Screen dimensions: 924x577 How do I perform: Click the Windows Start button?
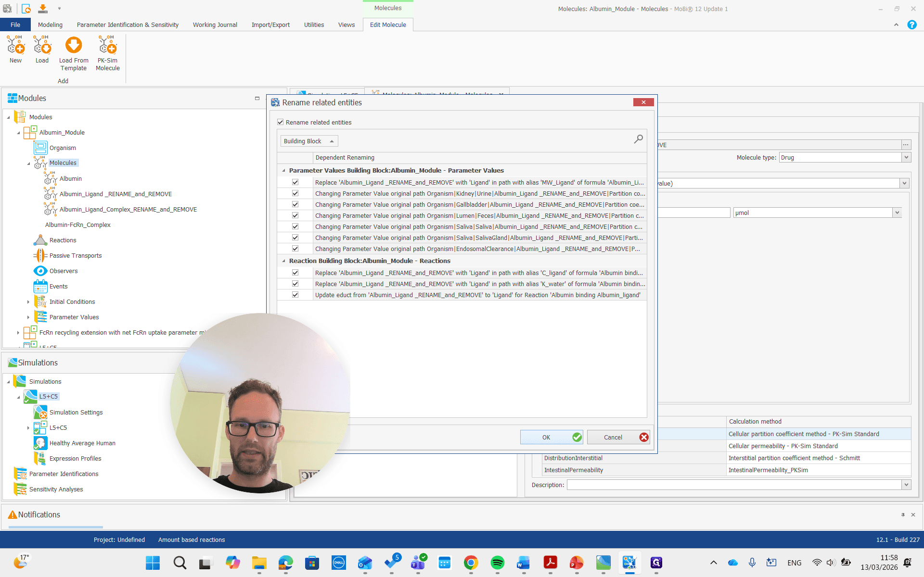pyautogui.click(x=153, y=563)
